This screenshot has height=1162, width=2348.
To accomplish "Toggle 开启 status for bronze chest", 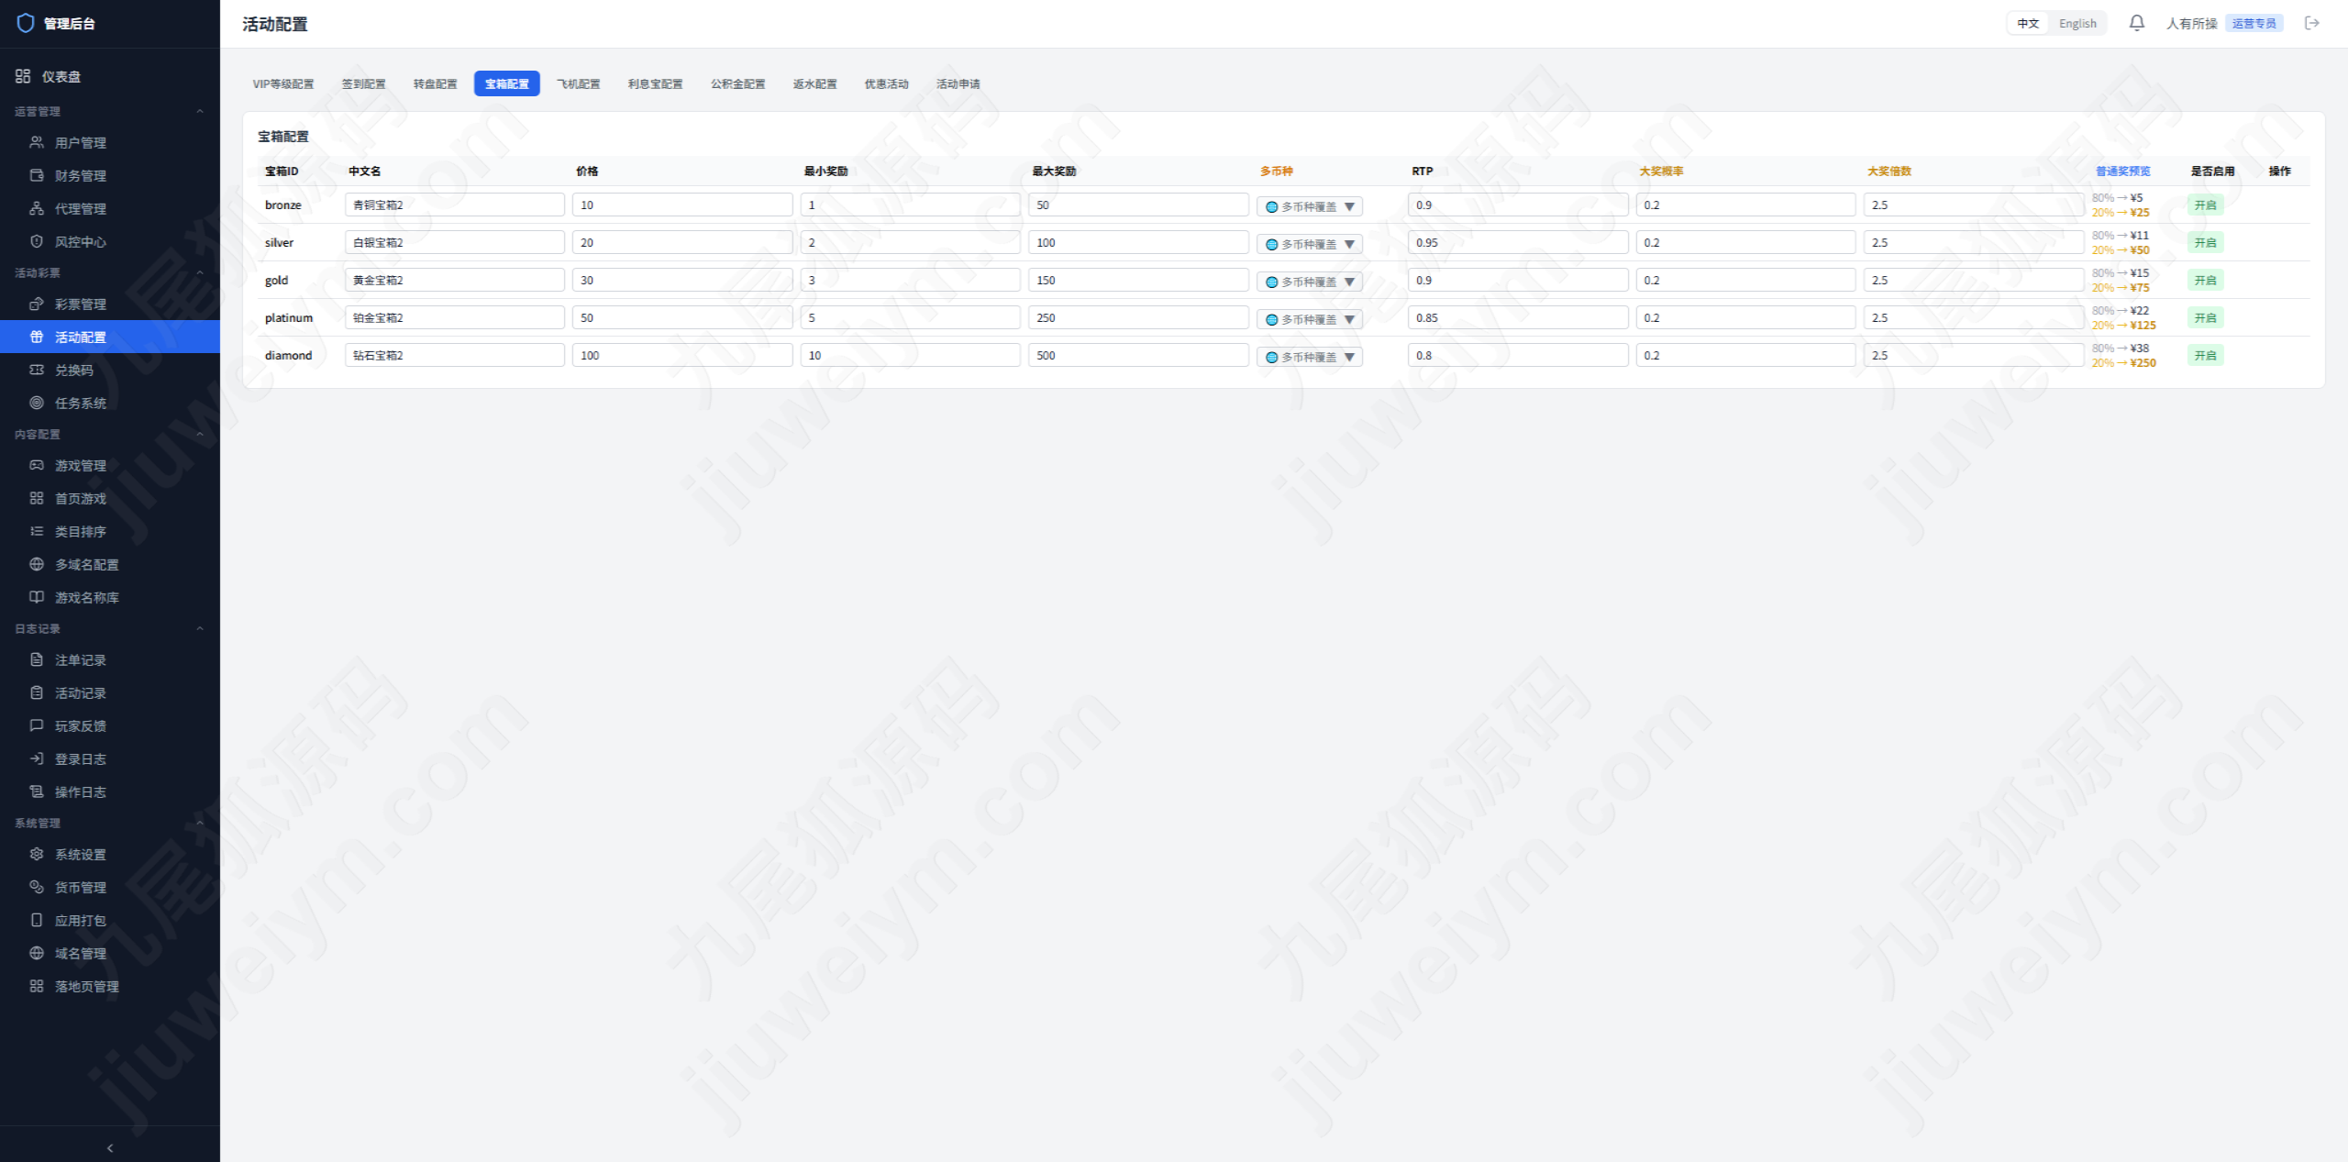I will (2205, 205).
